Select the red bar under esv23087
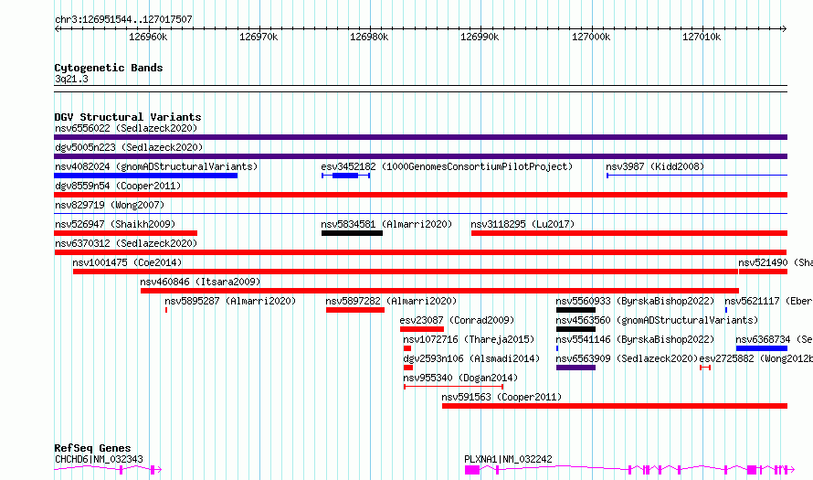Viewport: 813px width, 480px height. pos(422,329)
